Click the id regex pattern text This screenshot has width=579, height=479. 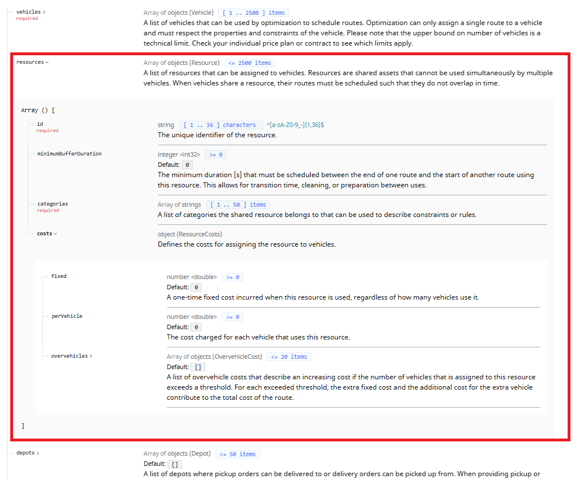tap(295, 125)
